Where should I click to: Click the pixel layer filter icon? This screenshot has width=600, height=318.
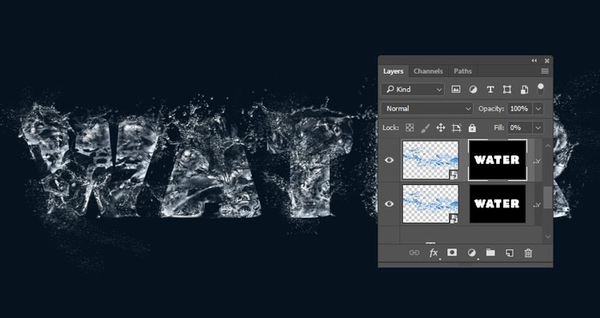tap(455, 89)
